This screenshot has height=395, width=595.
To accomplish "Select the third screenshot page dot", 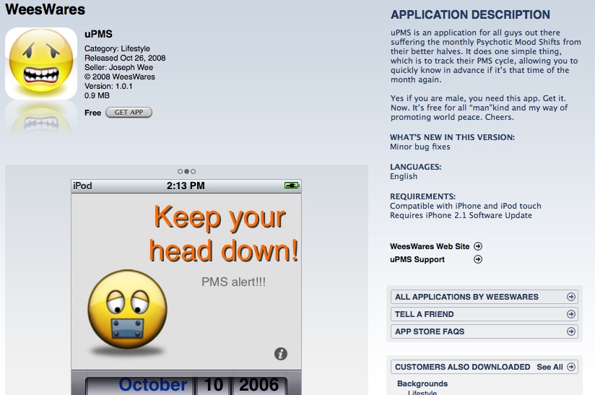I will point(193,172).
